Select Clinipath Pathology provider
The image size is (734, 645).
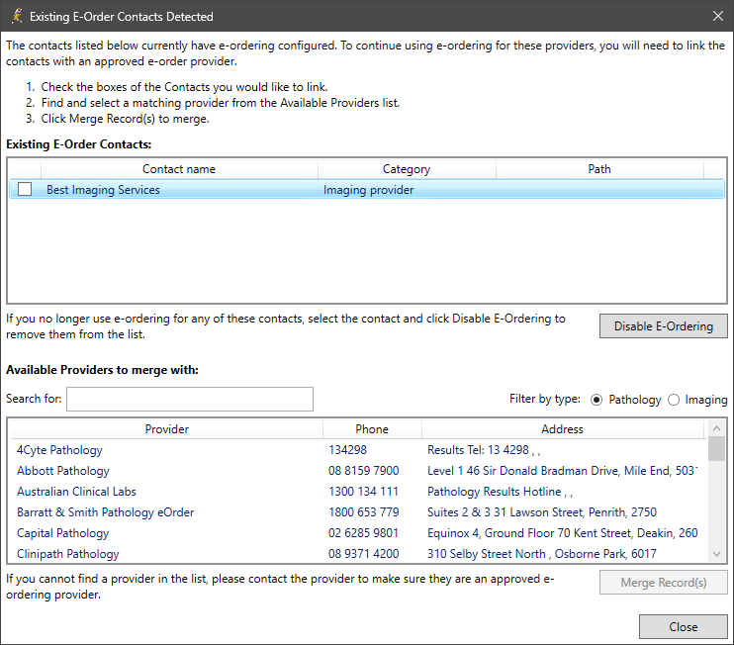[68, 554]
